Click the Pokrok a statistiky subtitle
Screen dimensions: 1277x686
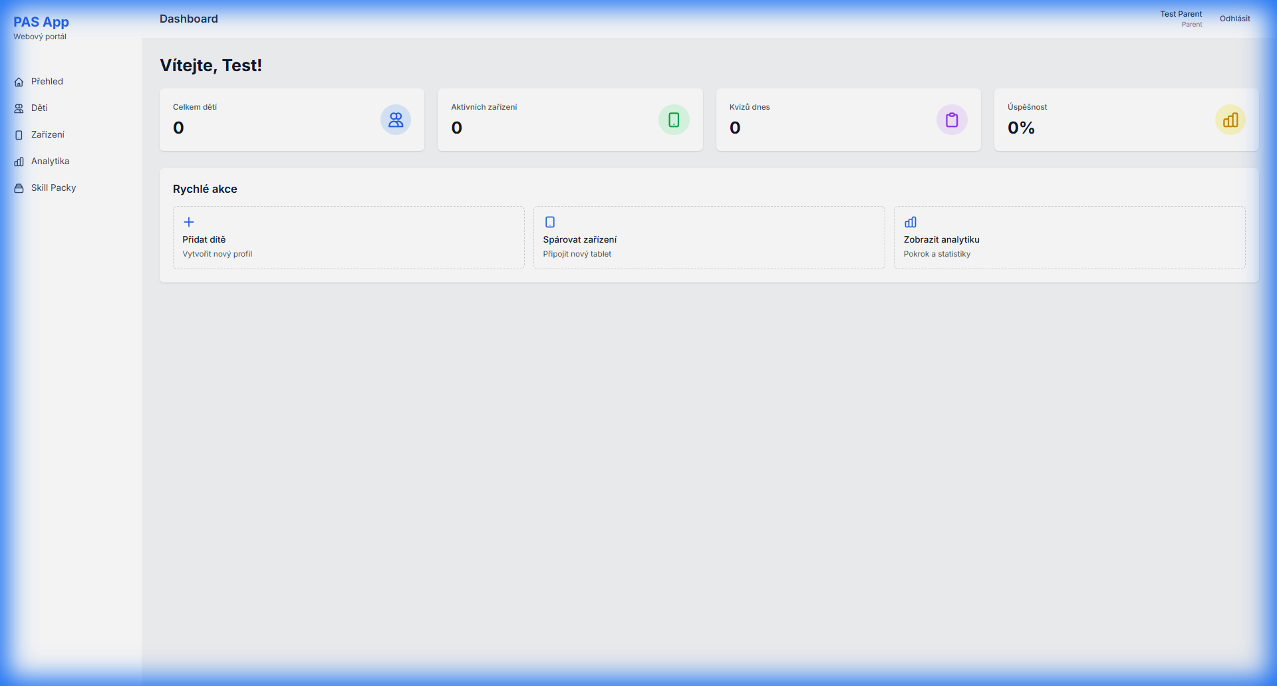point(937,254)
